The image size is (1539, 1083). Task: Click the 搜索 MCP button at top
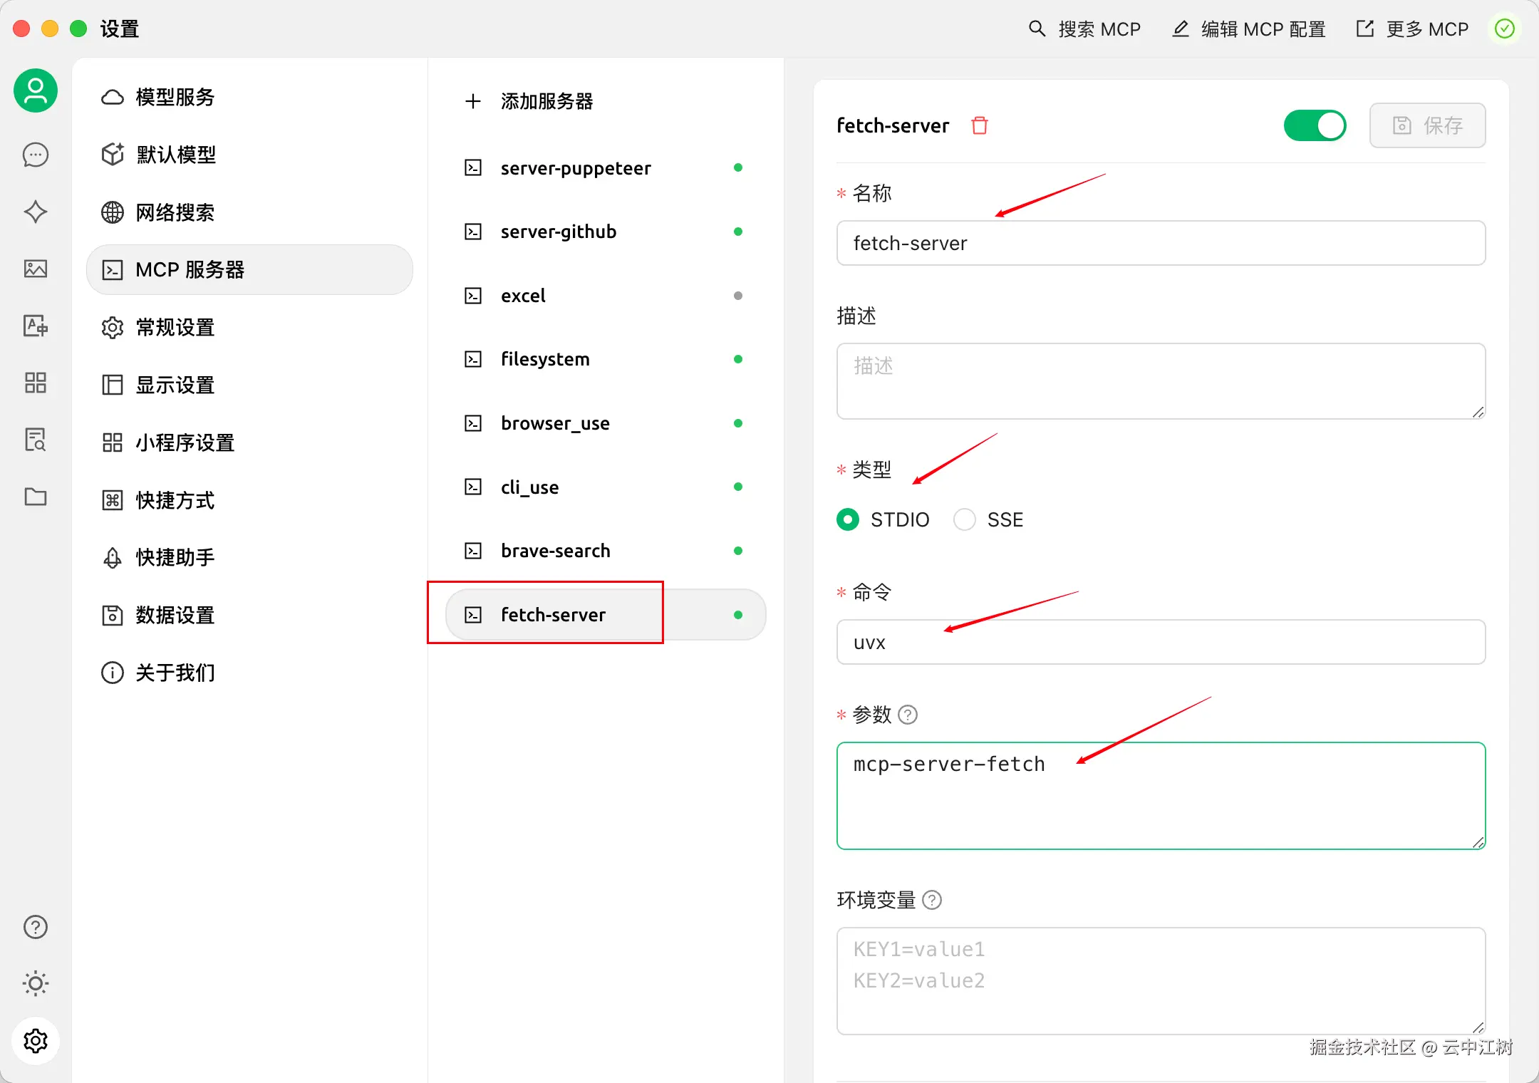click(1084, 29)
